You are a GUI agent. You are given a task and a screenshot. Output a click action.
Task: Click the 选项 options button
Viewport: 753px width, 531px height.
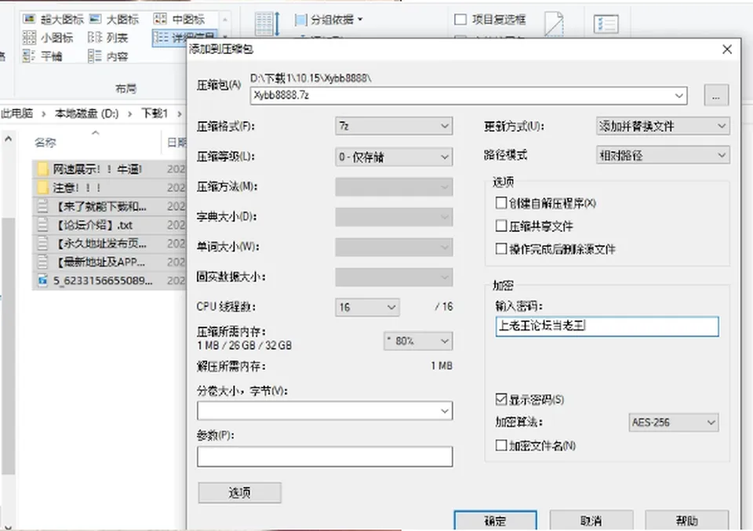[x=240, y=493]
